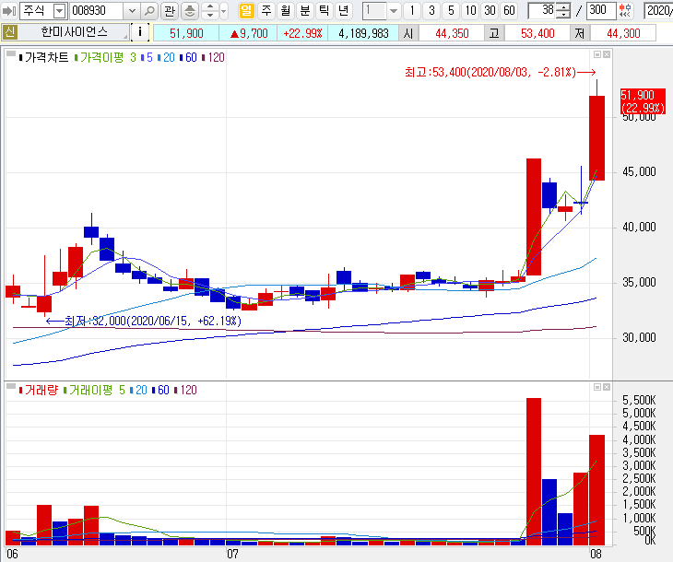The width and height of the screenshot is (673, 562).
Task: Click the price MA 60 legend entry
Action: point(188,57)
